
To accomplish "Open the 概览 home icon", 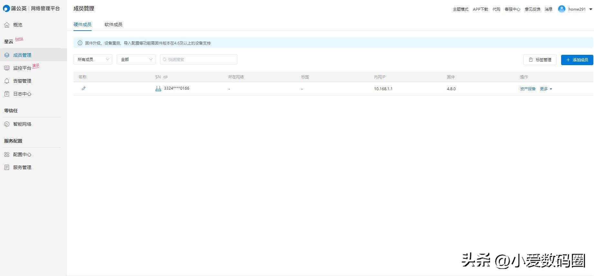I will [x=7, y=25].
